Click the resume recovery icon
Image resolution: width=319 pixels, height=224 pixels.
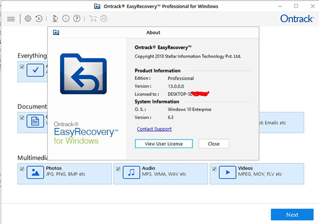tap(39, 19)
